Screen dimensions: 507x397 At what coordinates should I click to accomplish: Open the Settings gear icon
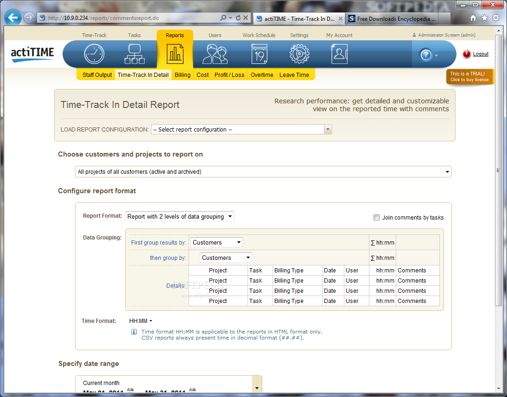pyautogui.click(x=299, y=54)
